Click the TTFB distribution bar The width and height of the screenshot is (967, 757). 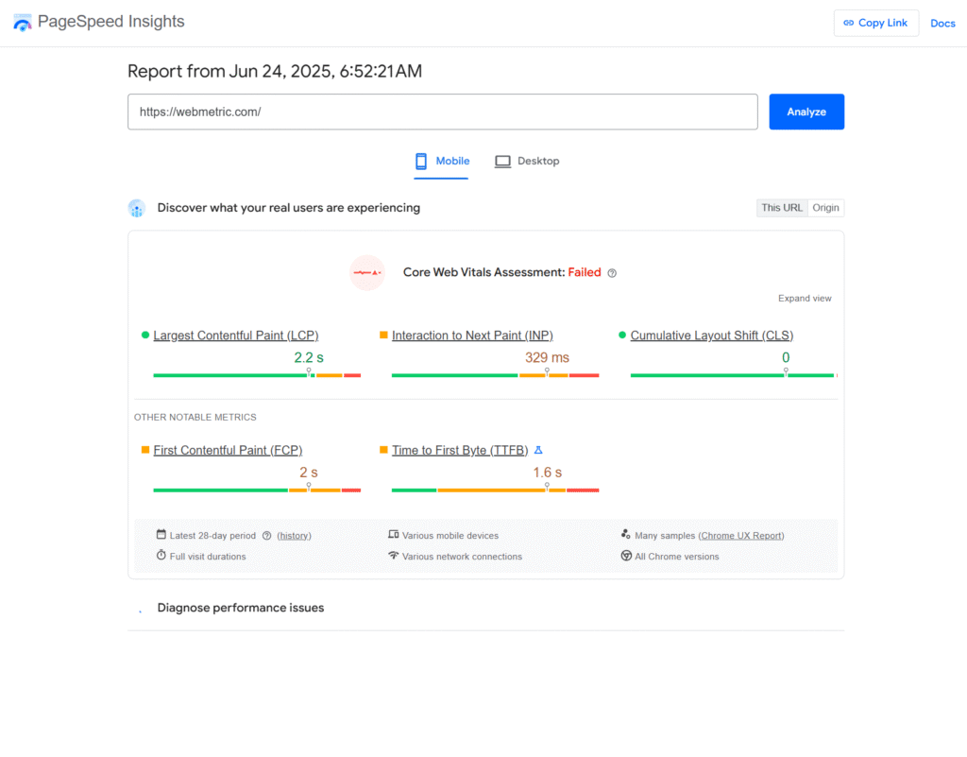coord(495,490)
